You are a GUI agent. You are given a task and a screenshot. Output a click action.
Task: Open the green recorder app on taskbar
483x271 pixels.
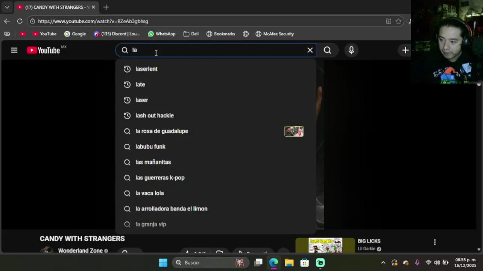point(320,263)
